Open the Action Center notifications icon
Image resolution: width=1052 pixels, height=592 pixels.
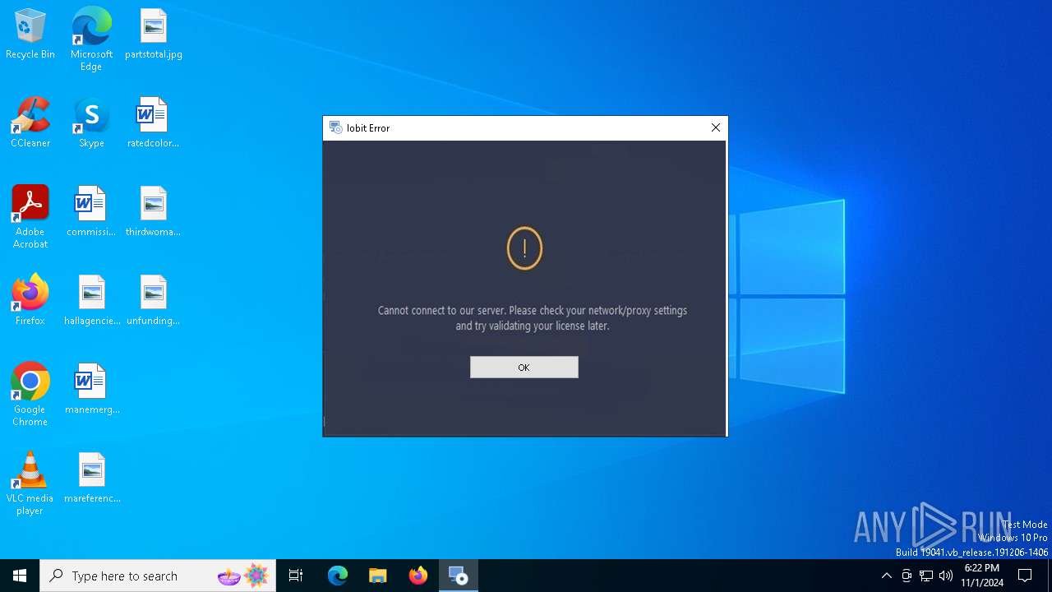[x=1025, y=576]
